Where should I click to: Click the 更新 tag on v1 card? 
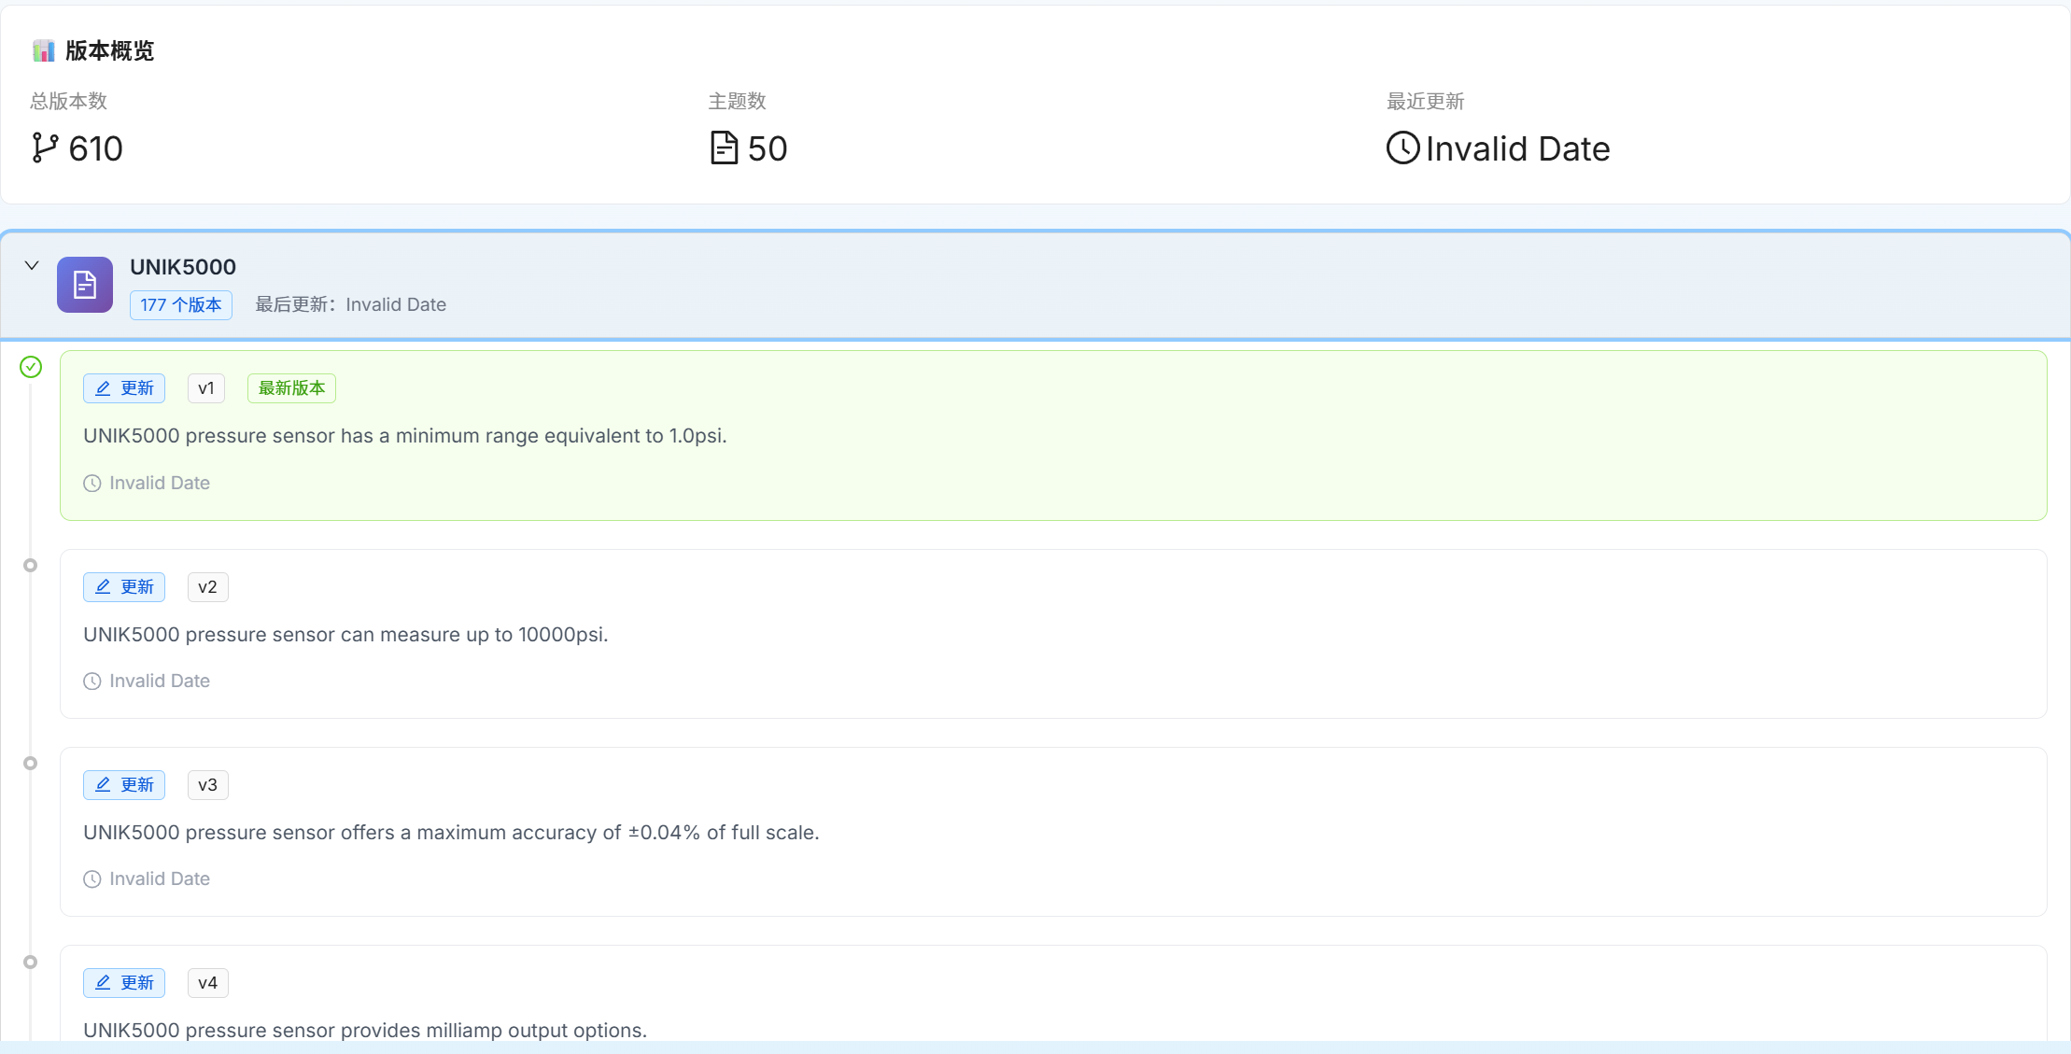[x=124, y=388]
